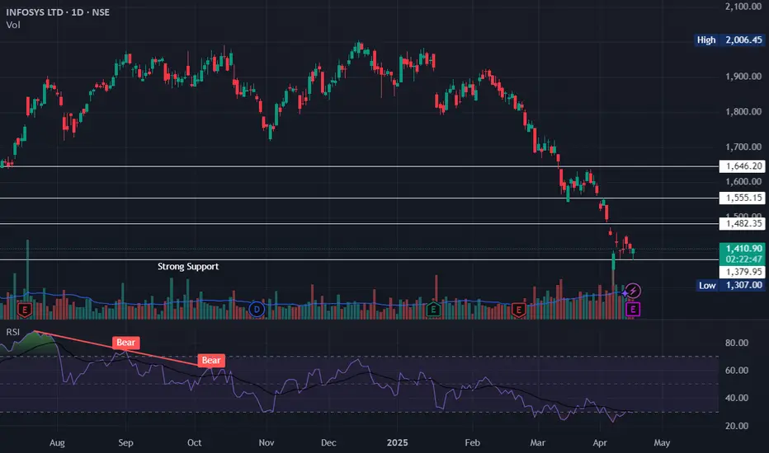
Task: Click the 1,646.20 horizontal line price label
Action: point(743,166)
